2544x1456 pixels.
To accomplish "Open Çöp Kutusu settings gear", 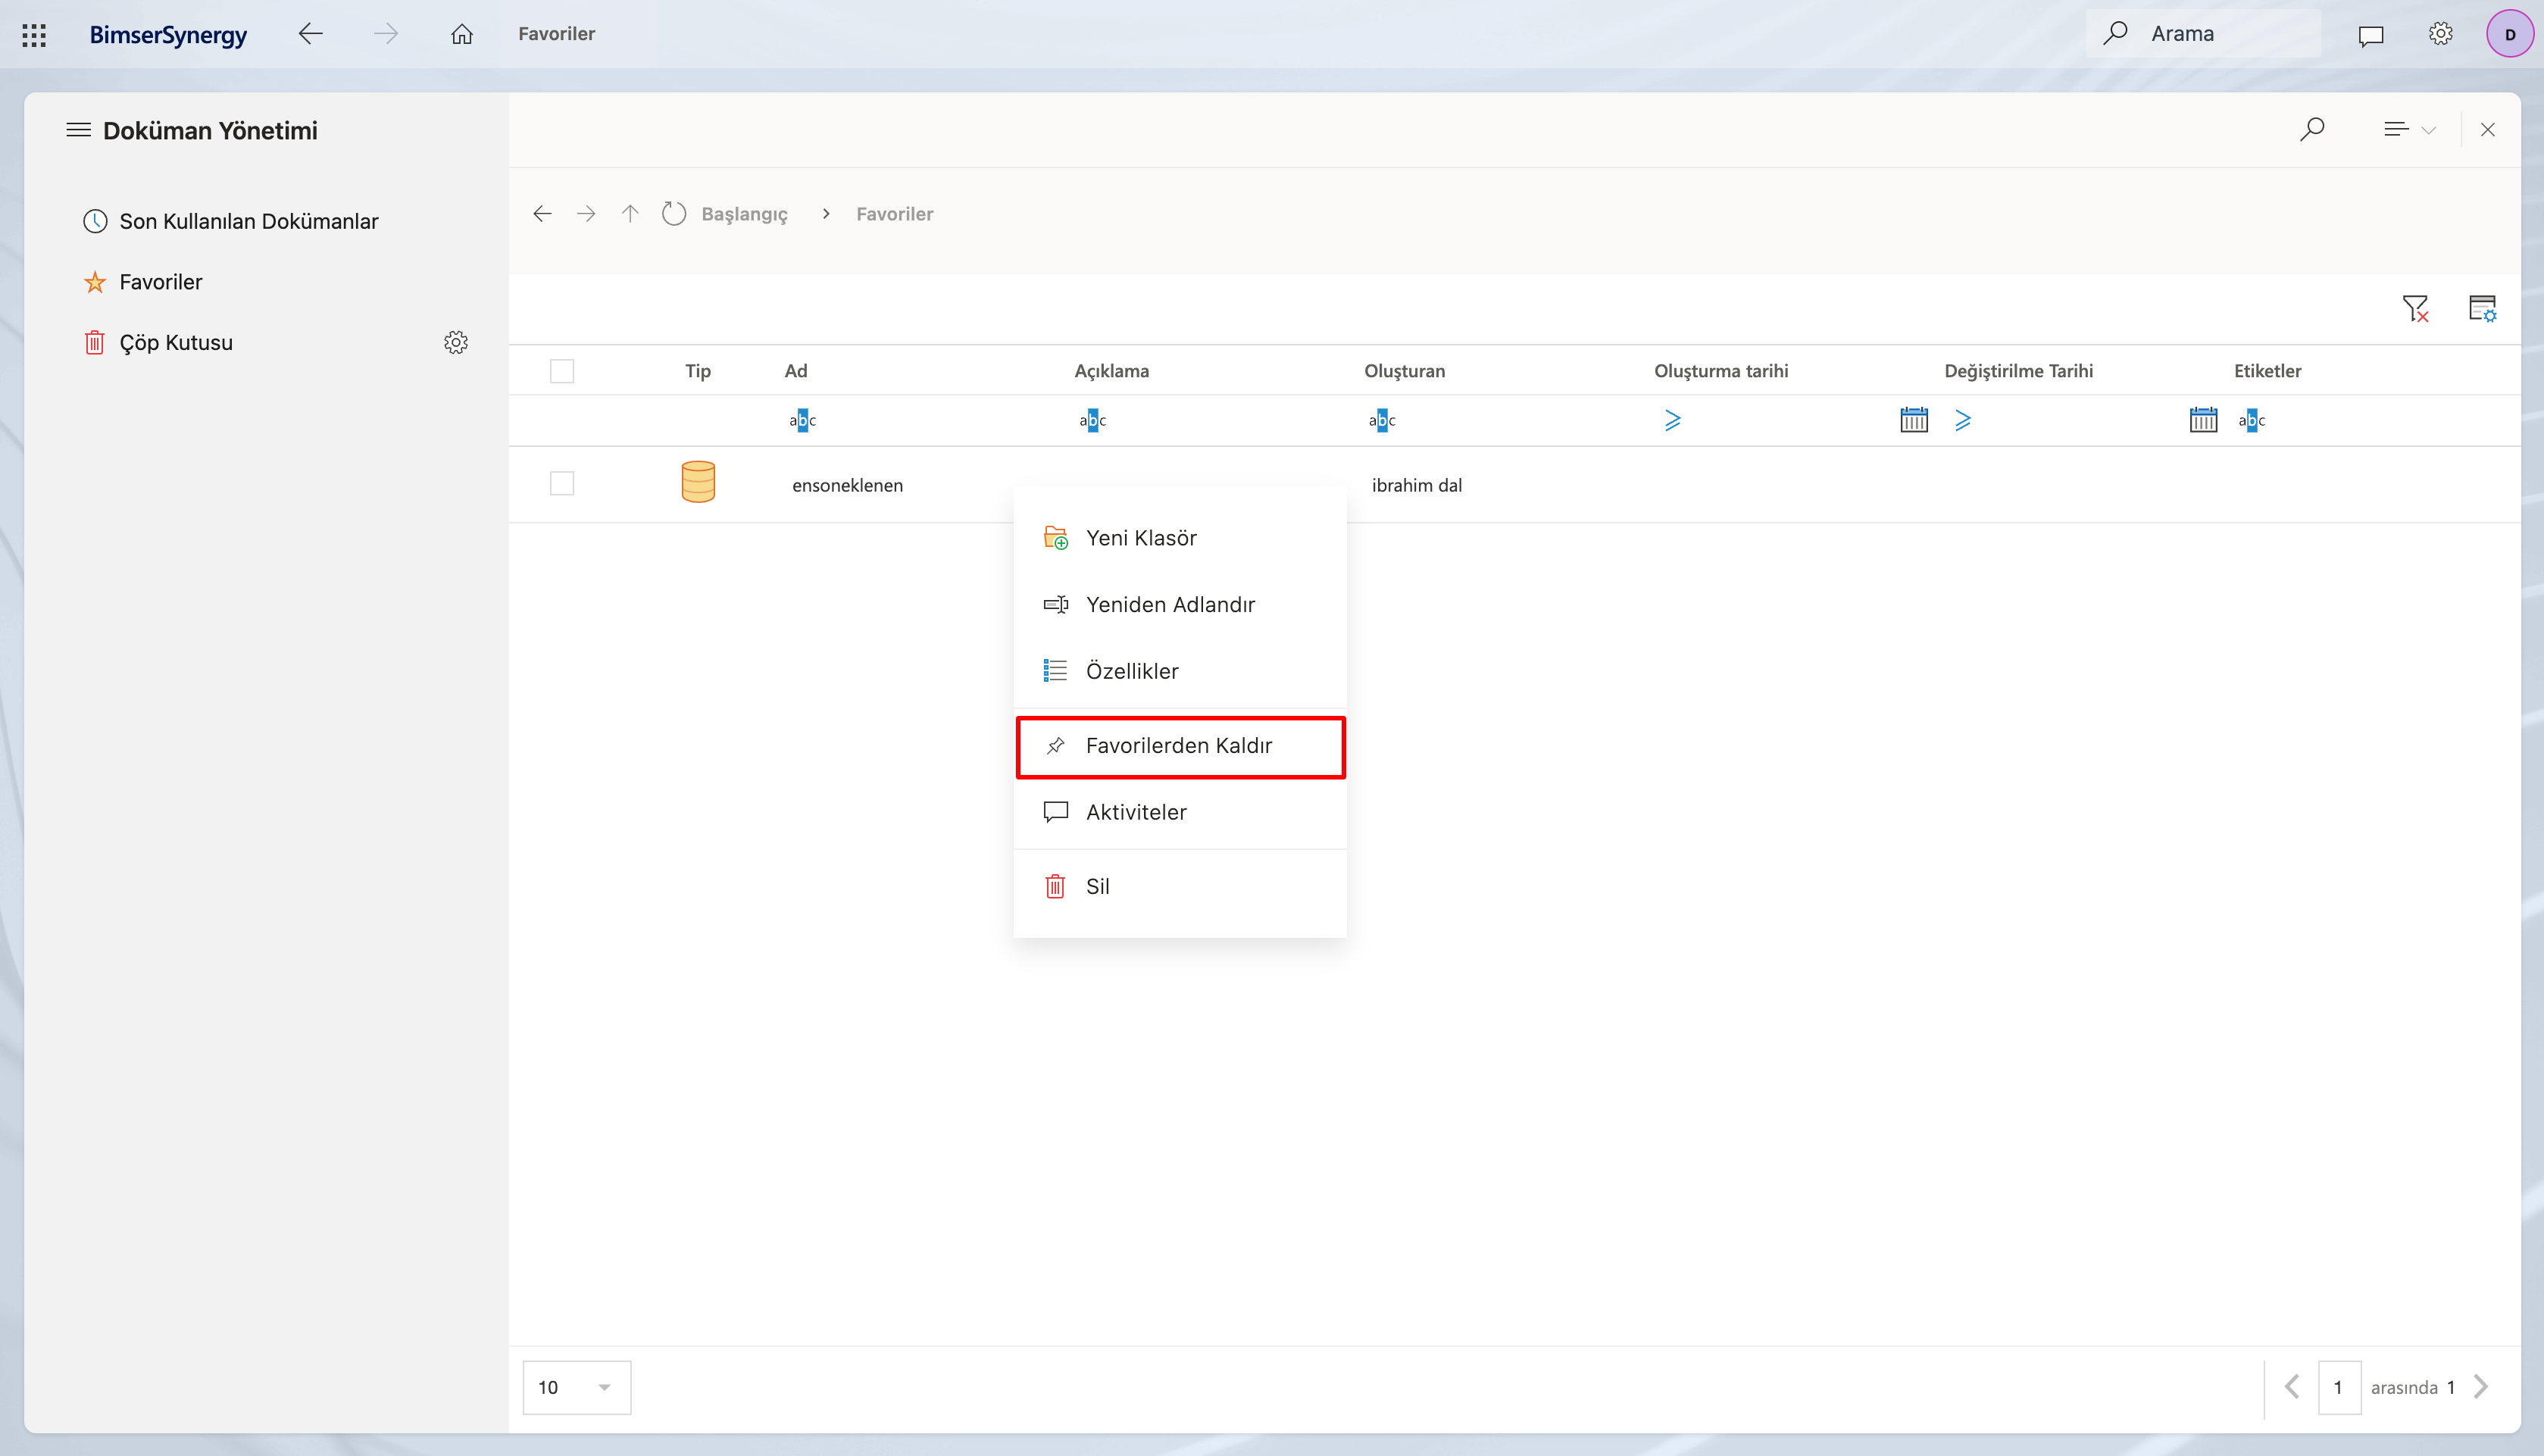I will [456, 343].
